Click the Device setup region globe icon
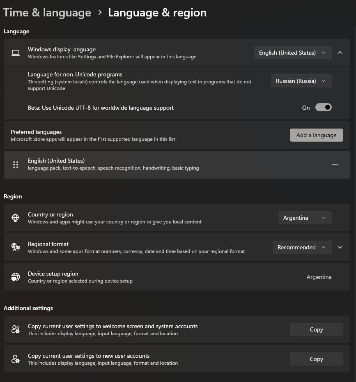The image size is (356, 382). (16, 277)
